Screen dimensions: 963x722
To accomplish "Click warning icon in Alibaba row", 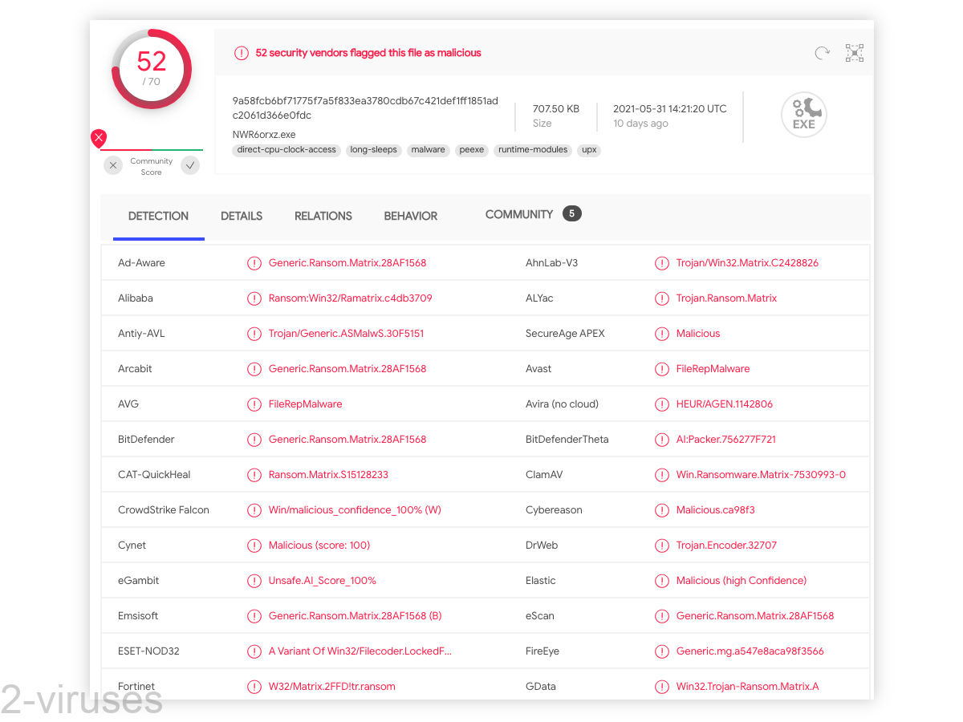I will click(254, 298).
